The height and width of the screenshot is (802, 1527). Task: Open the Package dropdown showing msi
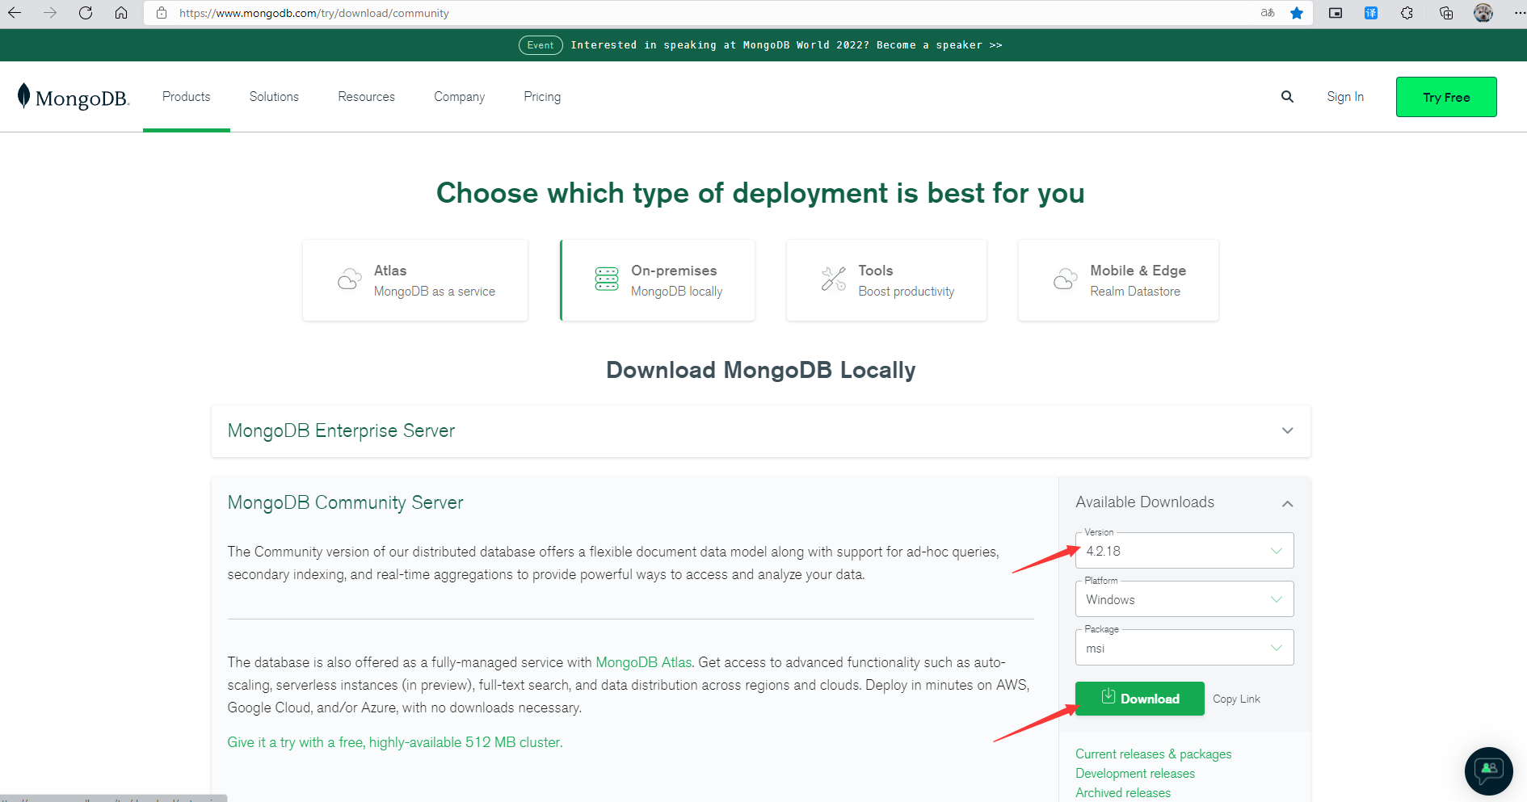tap(1184, 648)
